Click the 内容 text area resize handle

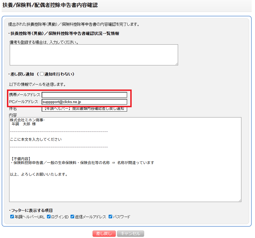[x=240, y=200]
